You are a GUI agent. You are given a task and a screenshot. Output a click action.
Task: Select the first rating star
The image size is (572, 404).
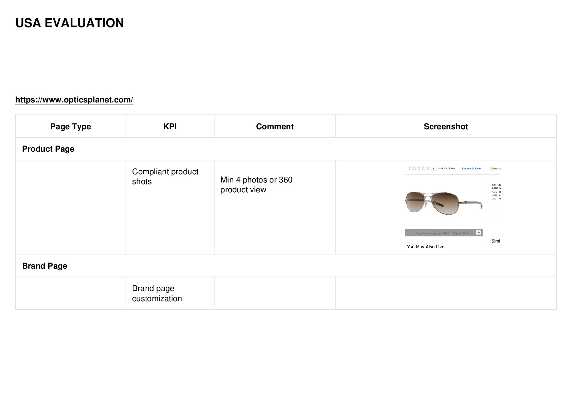[x=410, y=168]
